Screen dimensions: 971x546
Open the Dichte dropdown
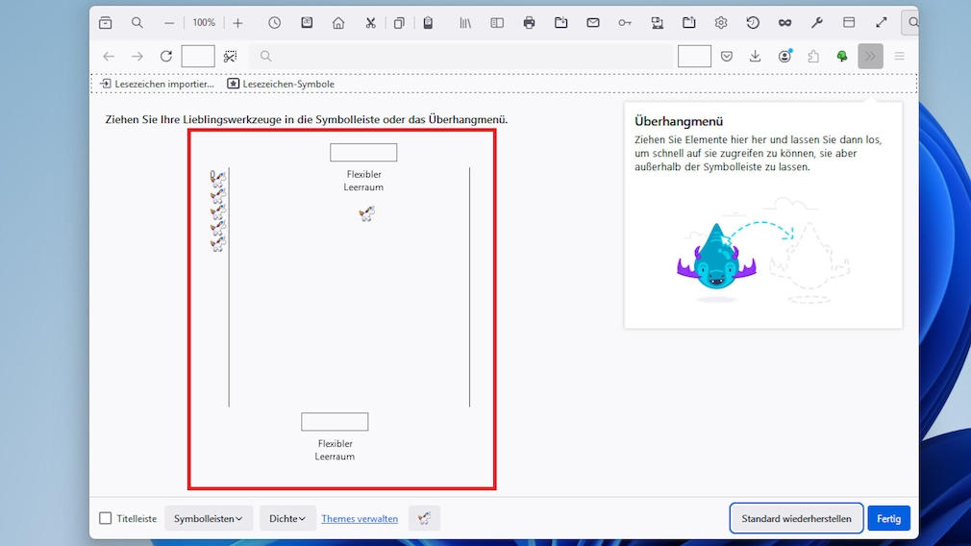pyautogui.click(x=287, y=518)
